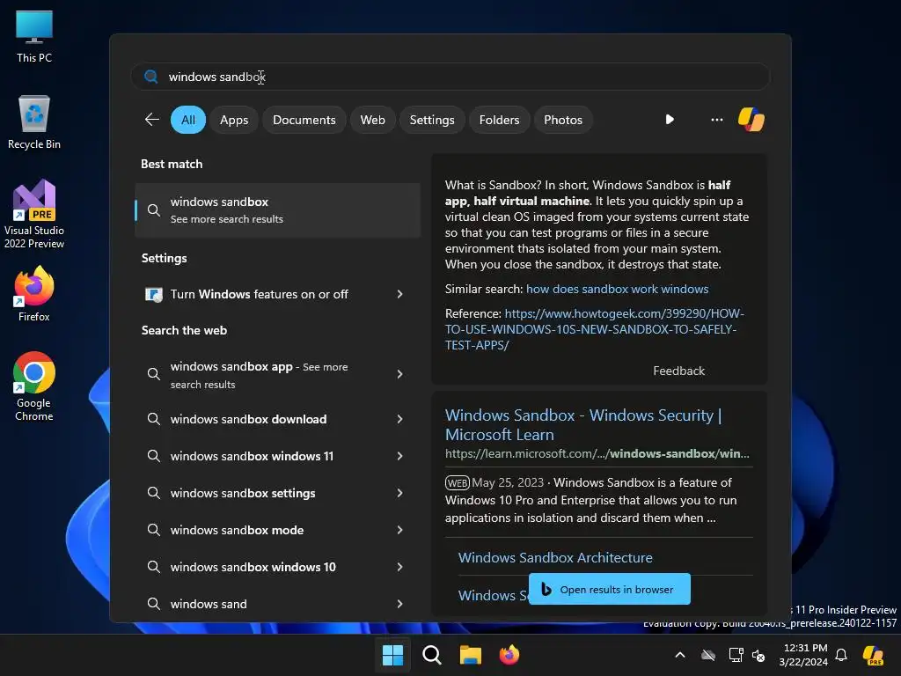
Task: Click magnifier icon beside windows sandbox download
Action: (x=153, y=419)
